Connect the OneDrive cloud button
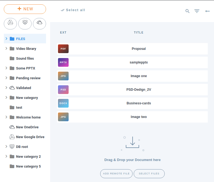Screen dimensions: 214x182 (39, 24)
